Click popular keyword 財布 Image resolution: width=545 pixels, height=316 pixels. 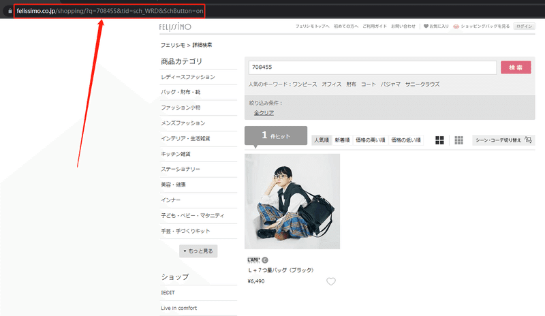point(351,84)
